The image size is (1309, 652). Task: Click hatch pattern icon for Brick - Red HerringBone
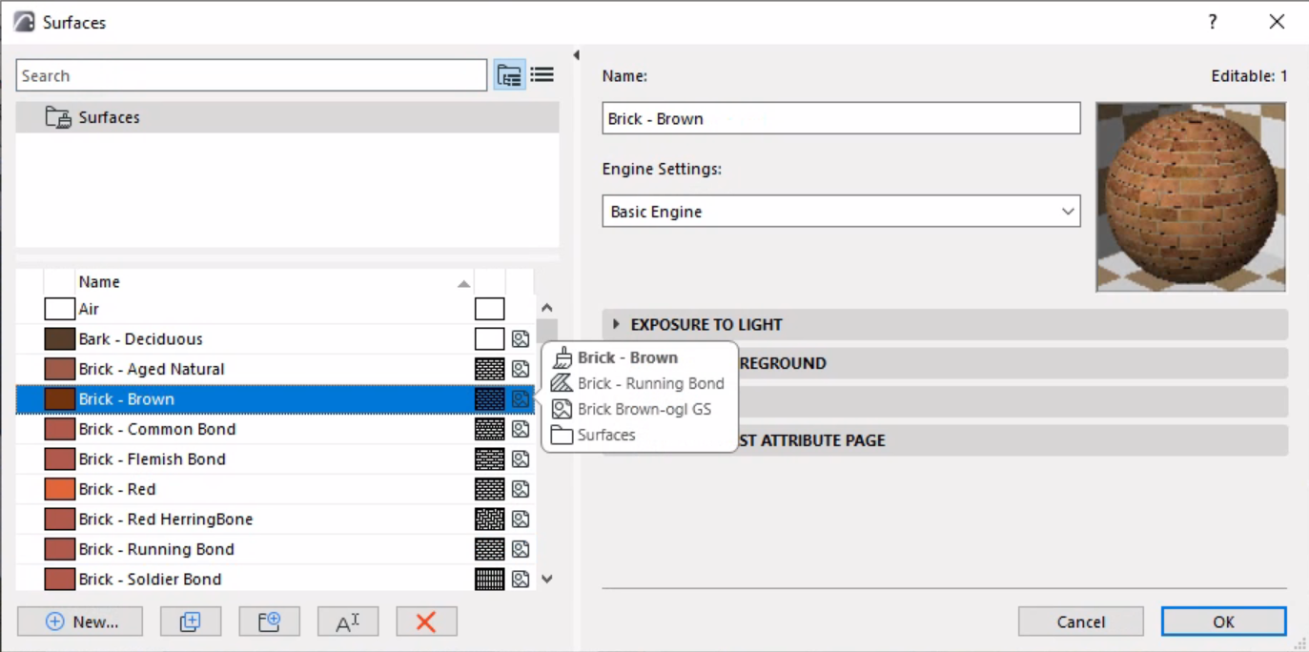point(489,519)
